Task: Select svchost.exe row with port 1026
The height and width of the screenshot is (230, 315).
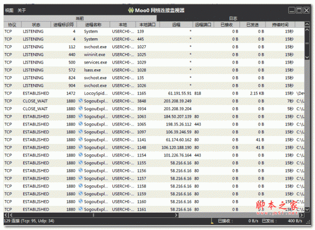Action: 154,86
